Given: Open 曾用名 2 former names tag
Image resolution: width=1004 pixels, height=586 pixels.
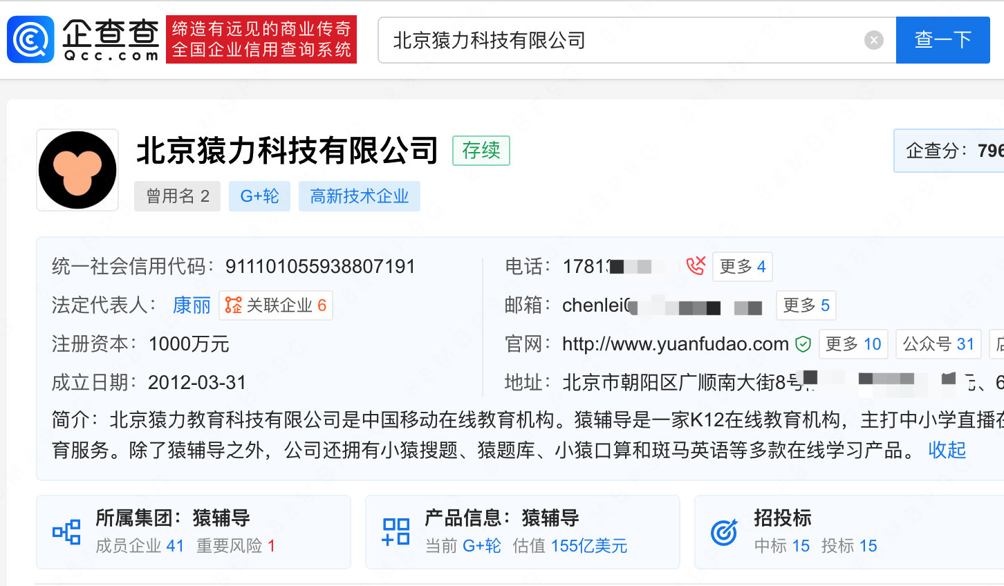Looking at the screenshot, I should 177,196.
